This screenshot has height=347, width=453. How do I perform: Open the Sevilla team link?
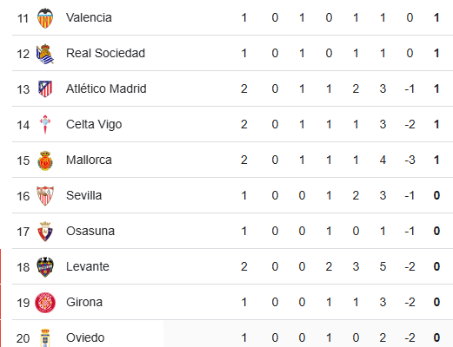coord(83,195)
